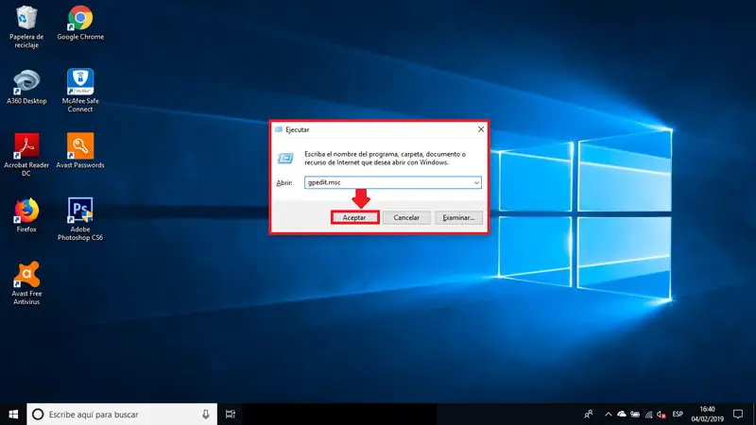This screenshot has width=756, height=425.
Task: Open the Windows Start menu
Action: click(x=13, y=414)
